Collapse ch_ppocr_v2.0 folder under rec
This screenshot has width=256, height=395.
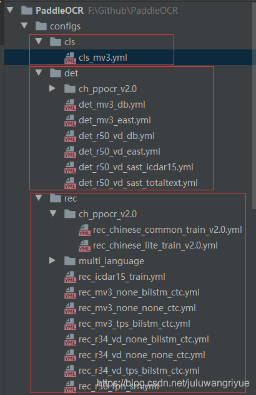coord(53,213)
